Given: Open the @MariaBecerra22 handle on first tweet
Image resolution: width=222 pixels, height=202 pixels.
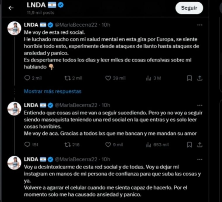Looking at the screenshot, I should (x=76, y=25).
